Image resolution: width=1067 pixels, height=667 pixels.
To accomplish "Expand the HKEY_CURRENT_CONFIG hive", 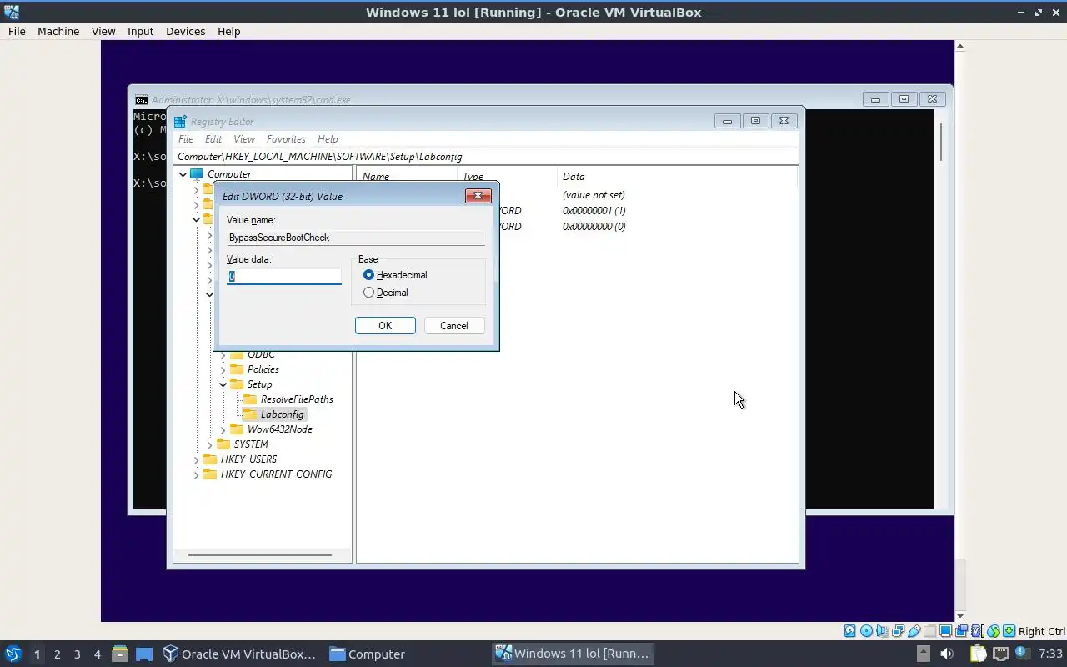I will click(x=196, y=474).
